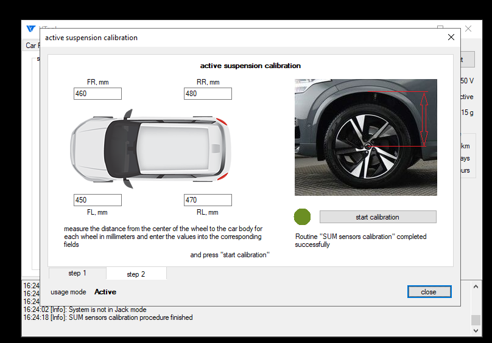Screen dimensions: 492x343
Task: Click the log scrollbar down arrow
Action: (x=476, y=331)
